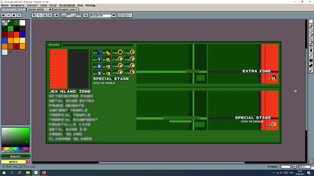Image resolution: width=314 pixels, height=176 pixels.
Task: Open the palette options menu icon
Action: (x=19, y=15)
